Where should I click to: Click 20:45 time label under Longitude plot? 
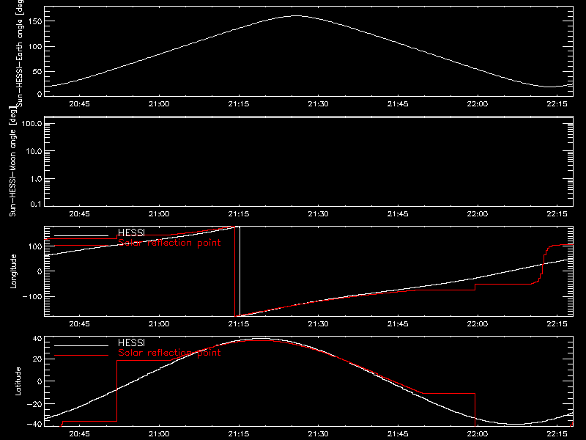pos(79,324)
